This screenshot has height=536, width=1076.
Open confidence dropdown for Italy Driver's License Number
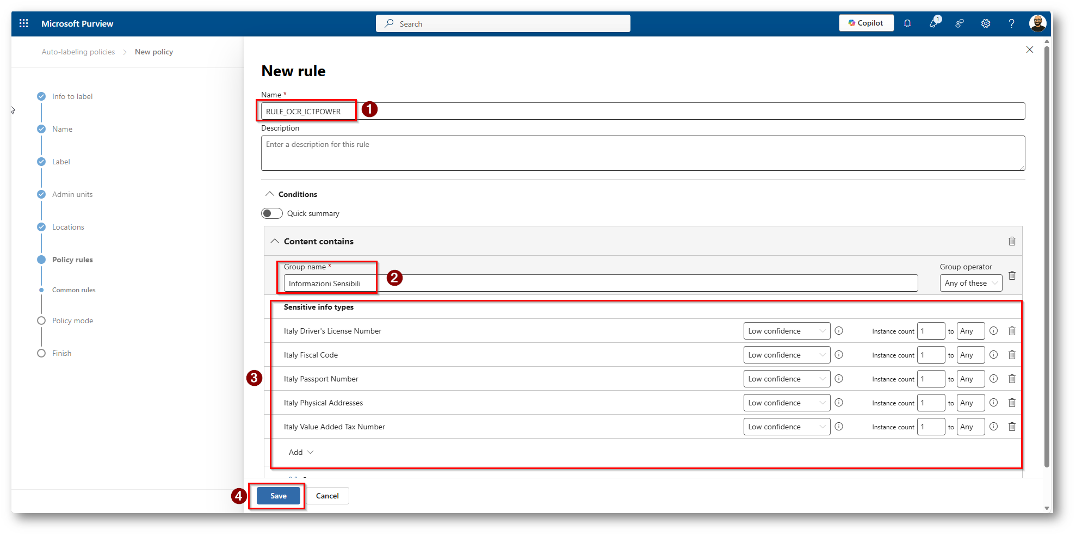pyautogui.click(x=787, y=331)
